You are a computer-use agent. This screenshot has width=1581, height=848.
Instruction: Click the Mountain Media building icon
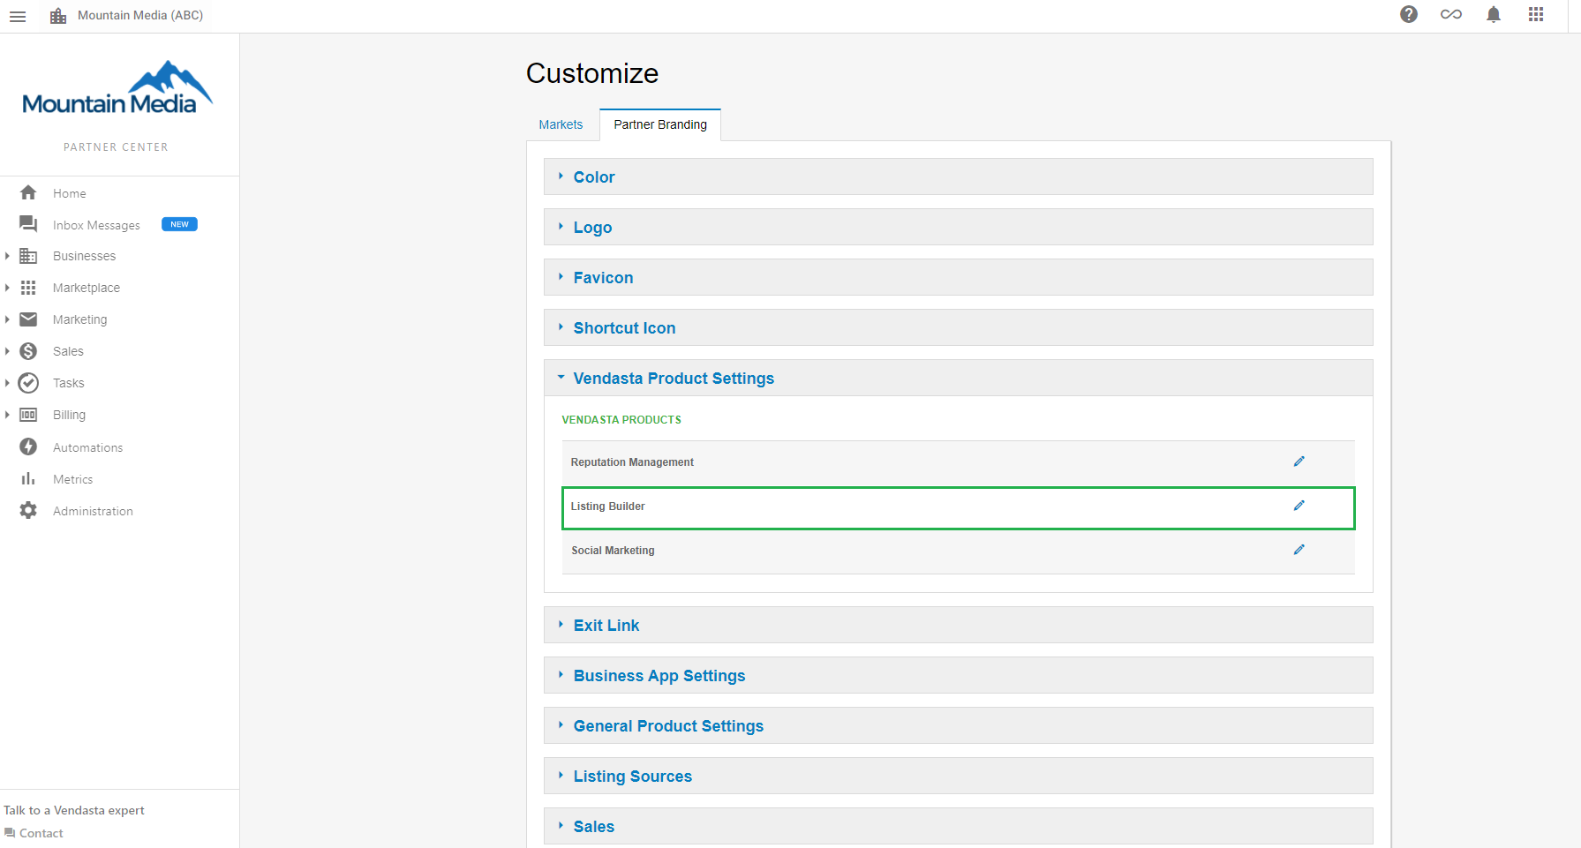point(58,16)
